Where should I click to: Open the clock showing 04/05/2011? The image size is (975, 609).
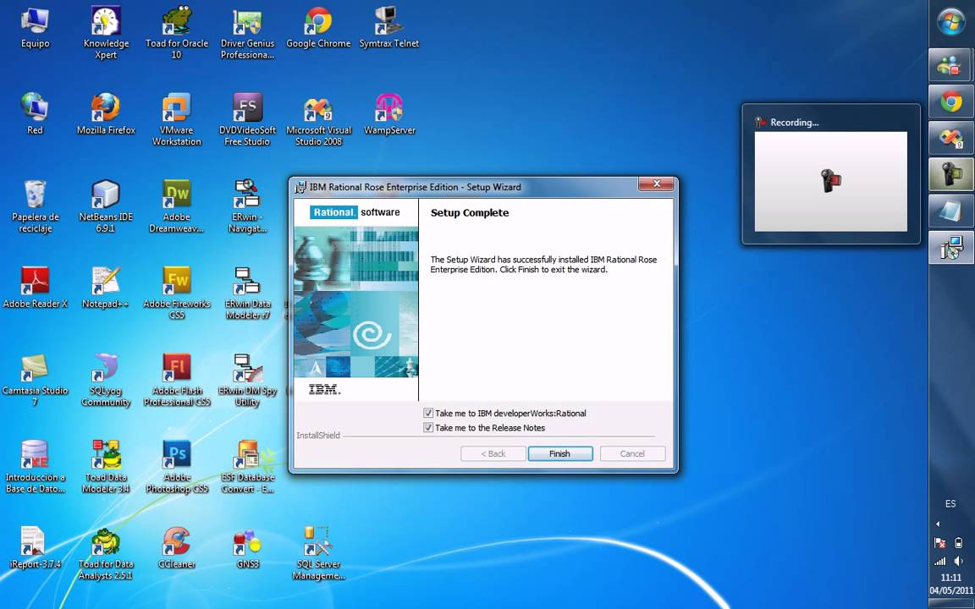(950, 584)
